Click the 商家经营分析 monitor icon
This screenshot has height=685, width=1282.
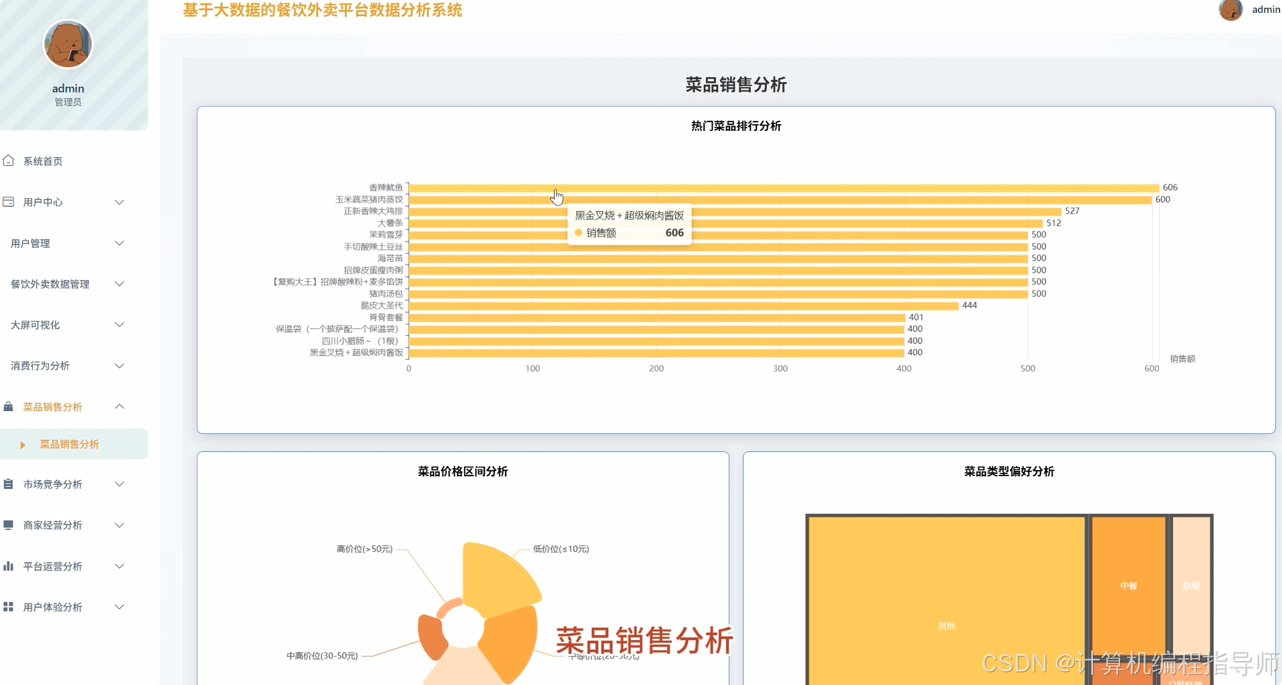8,525
